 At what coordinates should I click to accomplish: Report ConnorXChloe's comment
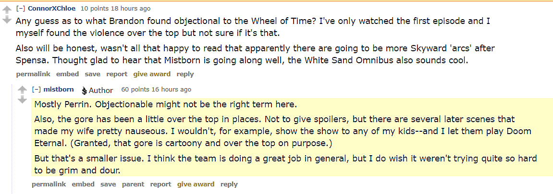[x=117, y=74]
